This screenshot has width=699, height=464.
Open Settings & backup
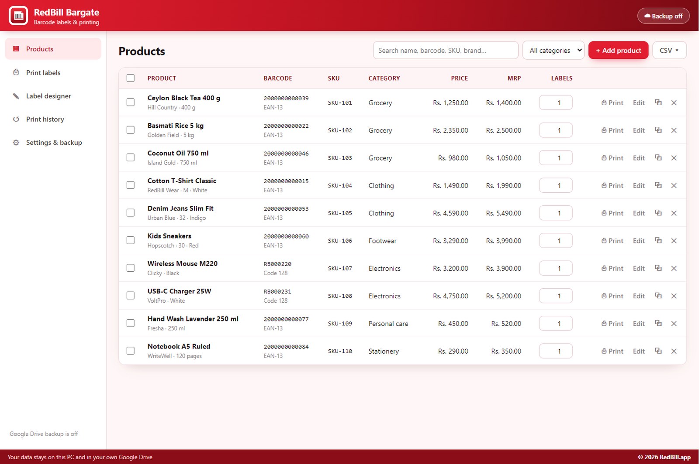tap(53, 143)
